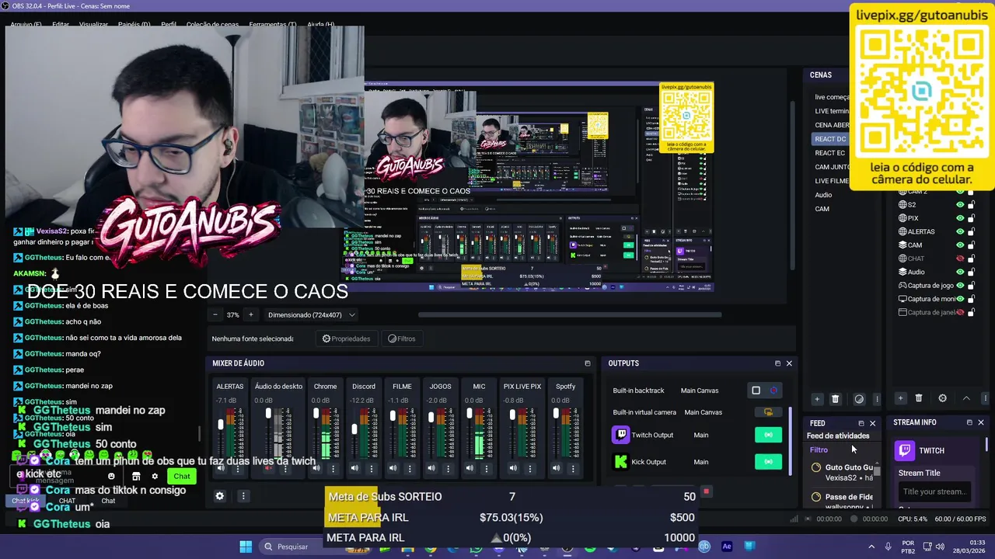
Task: Toggle visibility of S2 source
Action: (x=960, y=205)
